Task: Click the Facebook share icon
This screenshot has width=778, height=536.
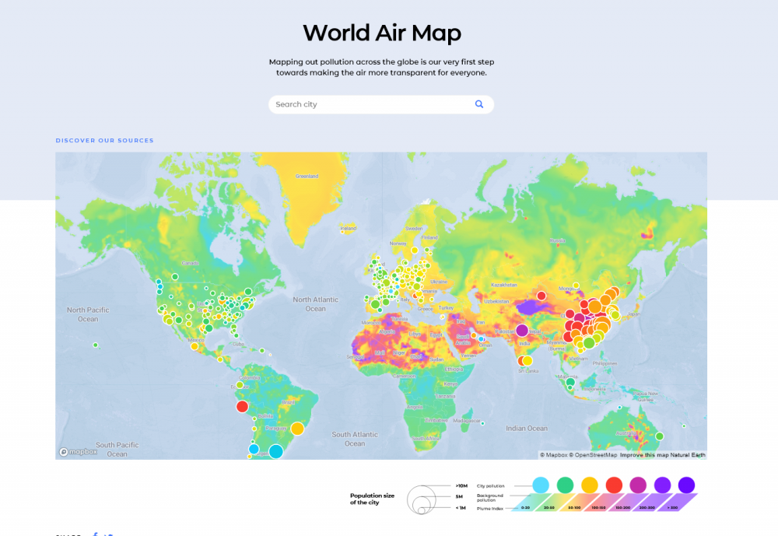Action: pos(95,534)
